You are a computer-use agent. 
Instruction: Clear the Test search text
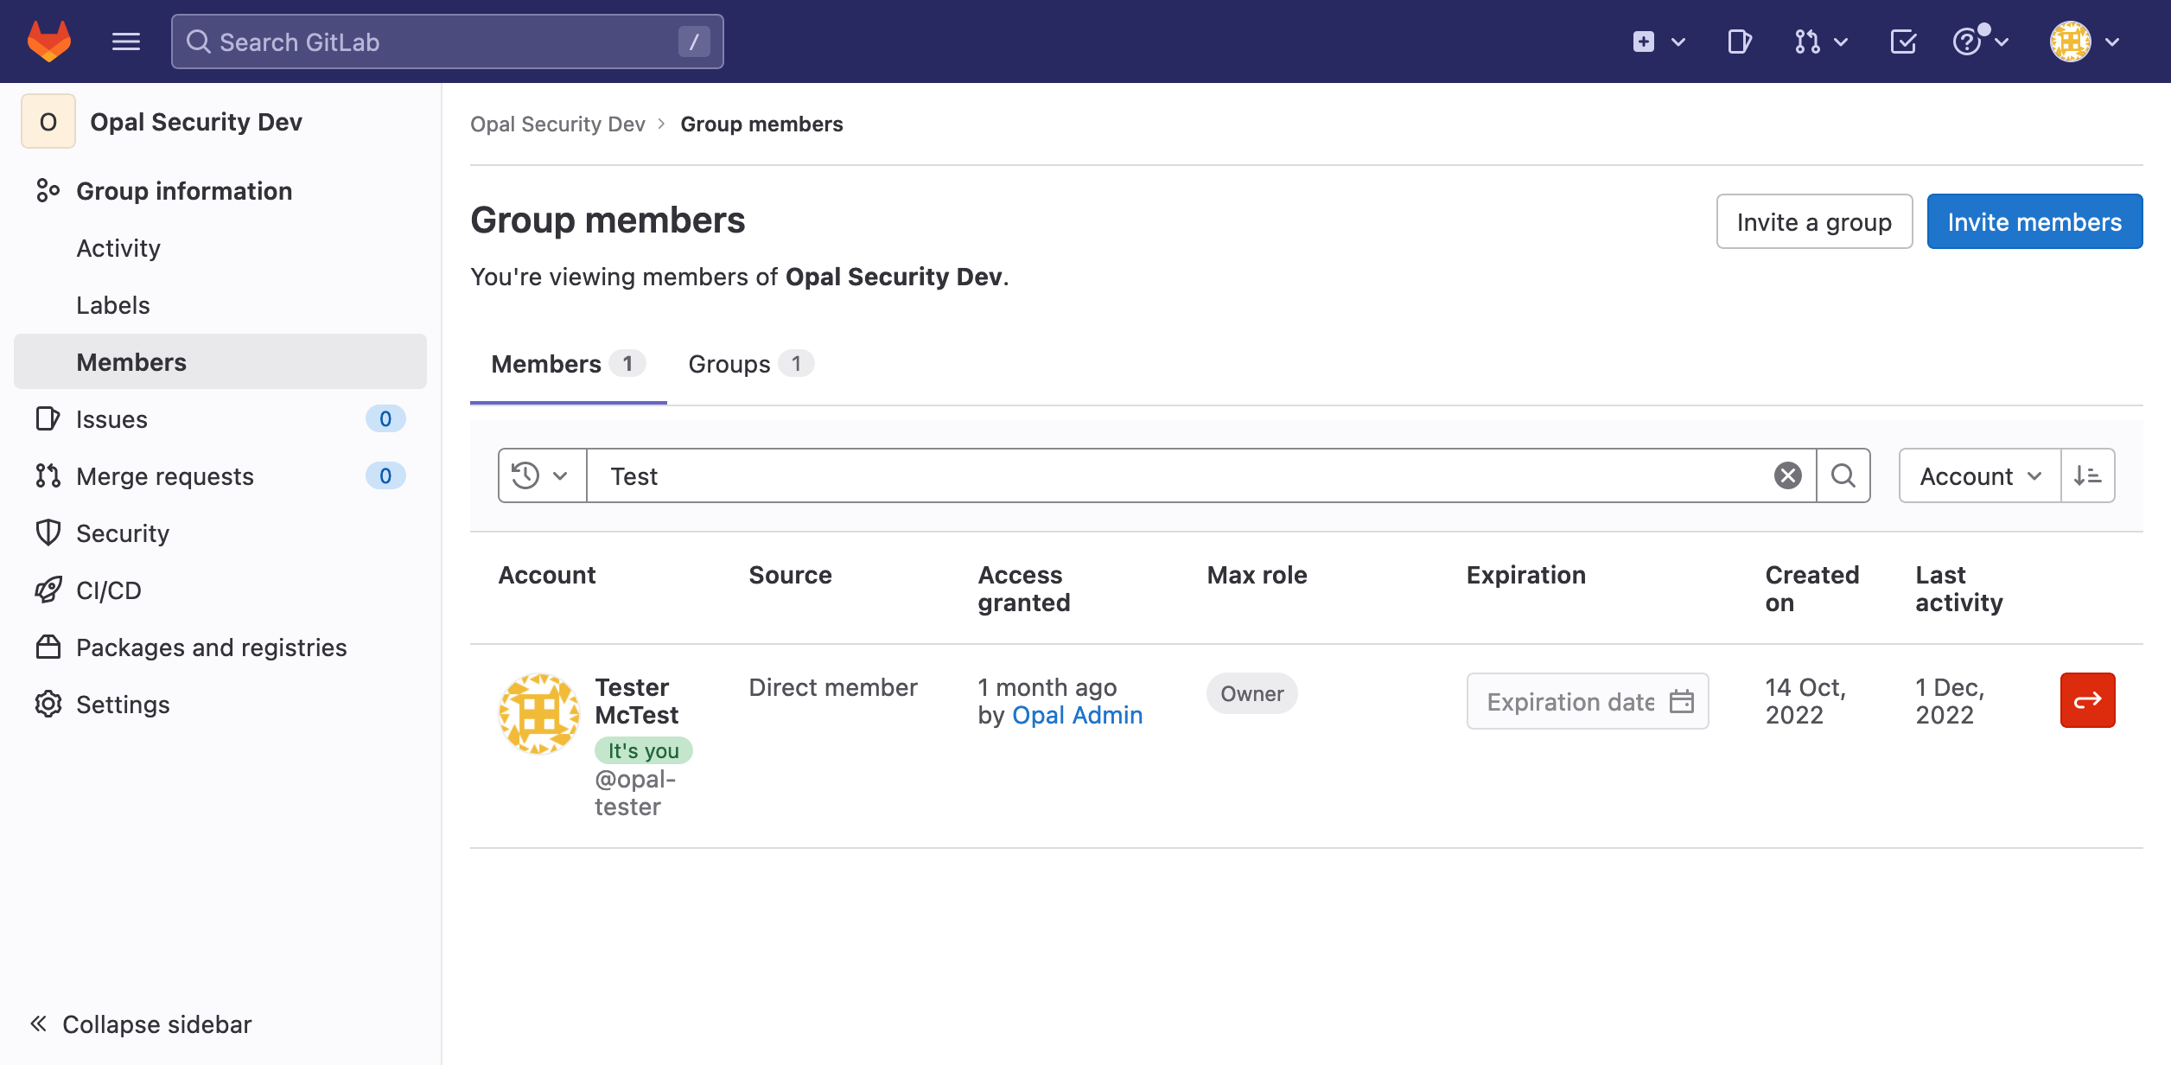click(x=1788, y=475)
